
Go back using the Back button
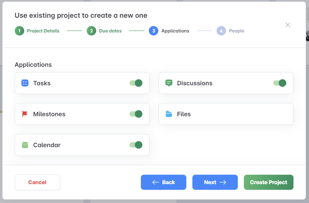pos(164,182)
